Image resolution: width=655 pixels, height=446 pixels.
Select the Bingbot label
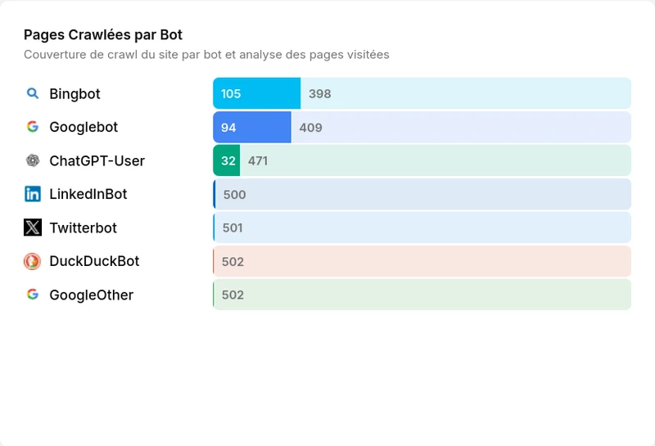tap(75, 94)
